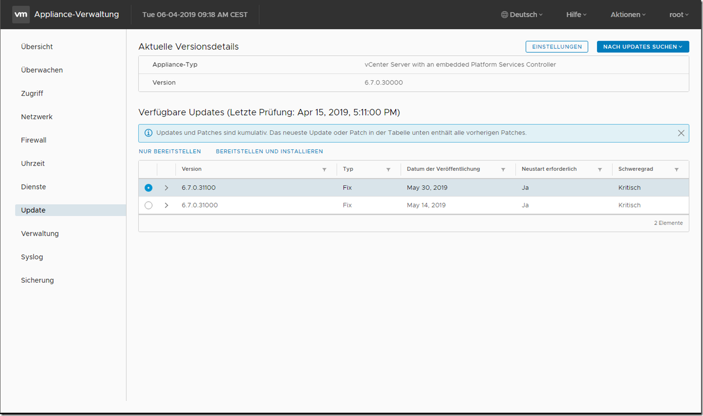
Task: Open the Hilfe dropdown menu
Action: coord(576,15)
